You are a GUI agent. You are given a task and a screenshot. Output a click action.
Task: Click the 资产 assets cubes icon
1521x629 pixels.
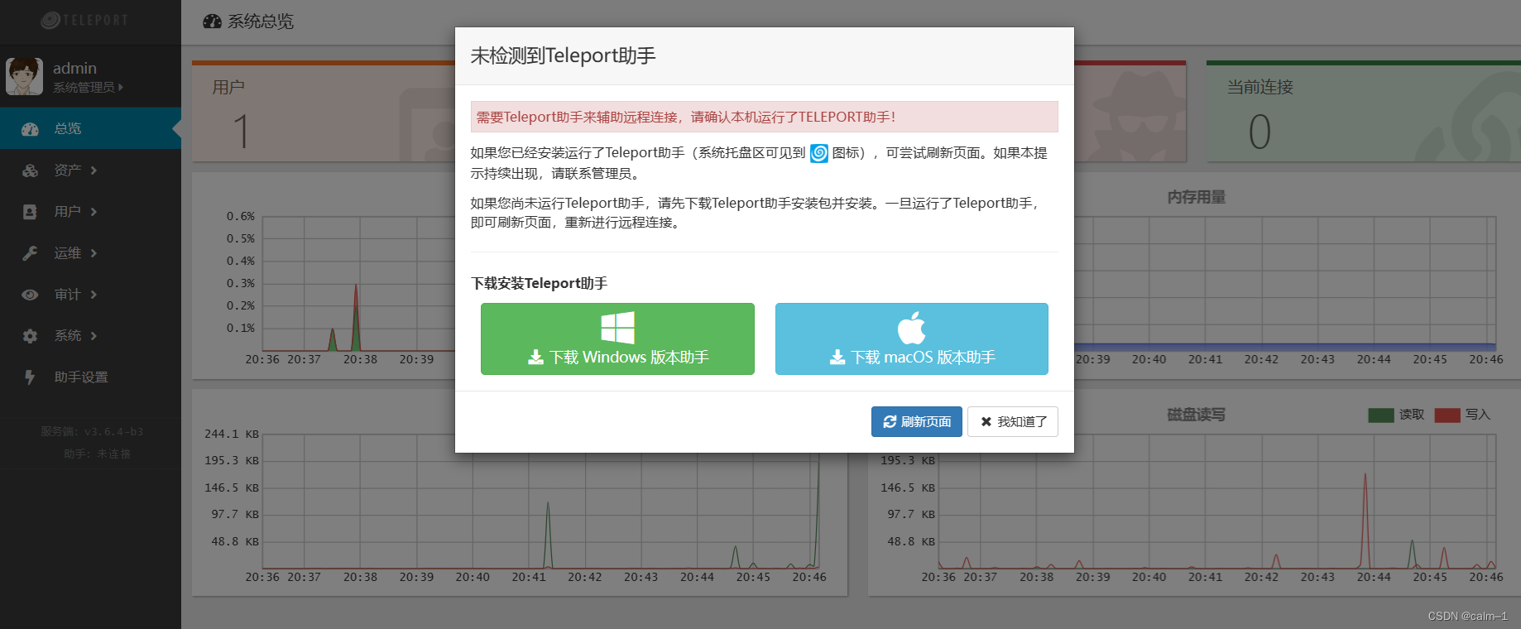pos(31,170)
